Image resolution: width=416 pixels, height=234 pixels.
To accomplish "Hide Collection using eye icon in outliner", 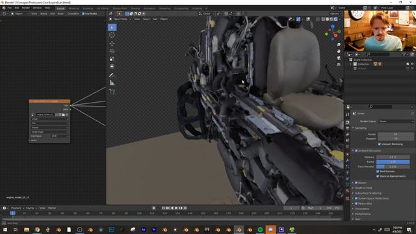I will [412, 64].
